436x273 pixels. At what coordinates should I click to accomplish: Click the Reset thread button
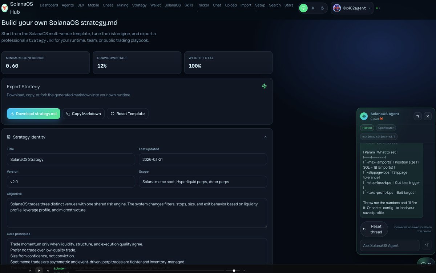pyautogui.click(x=374, y=229)
